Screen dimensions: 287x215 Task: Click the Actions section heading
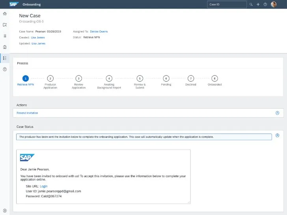(x=22, y=105)
